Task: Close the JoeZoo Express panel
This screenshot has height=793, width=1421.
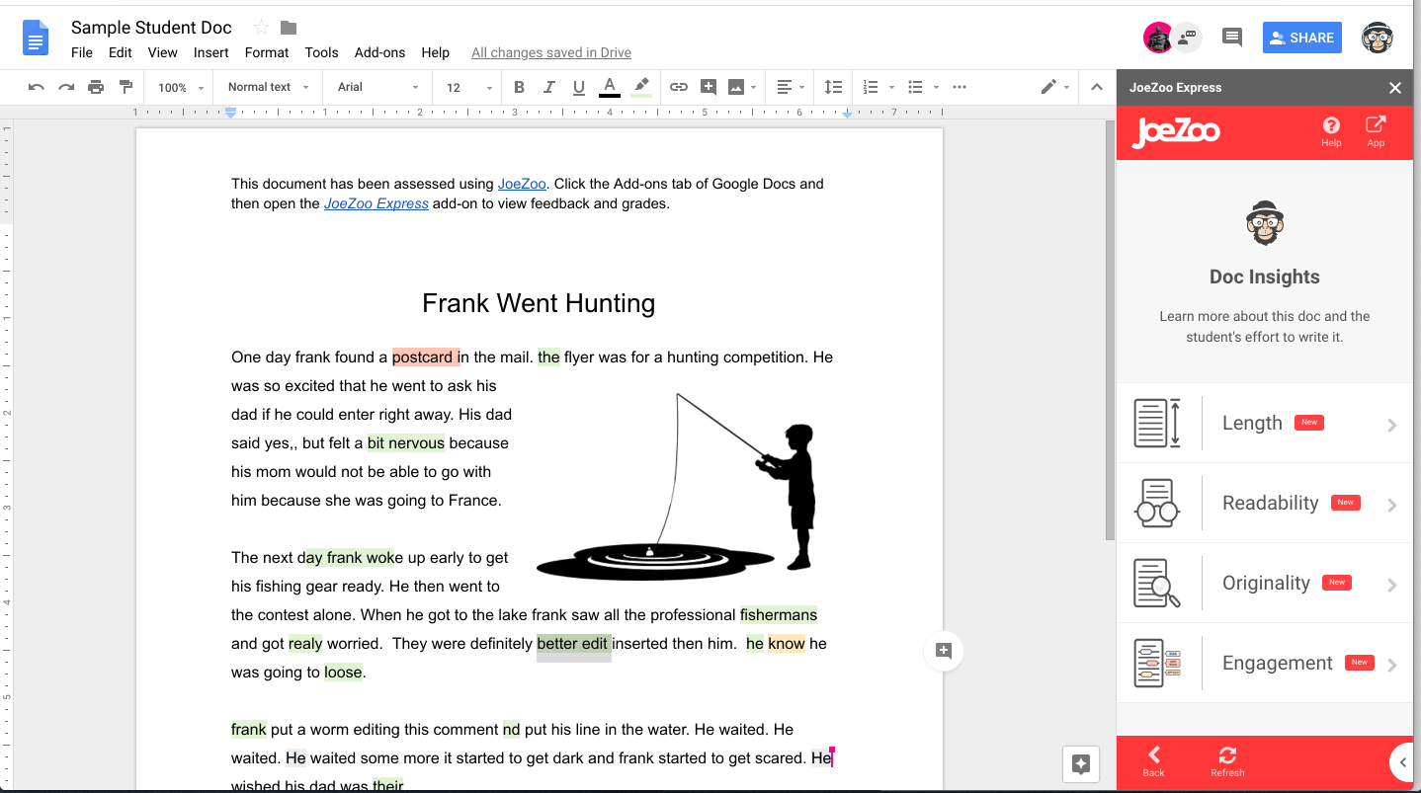Action: [1395, 88]
